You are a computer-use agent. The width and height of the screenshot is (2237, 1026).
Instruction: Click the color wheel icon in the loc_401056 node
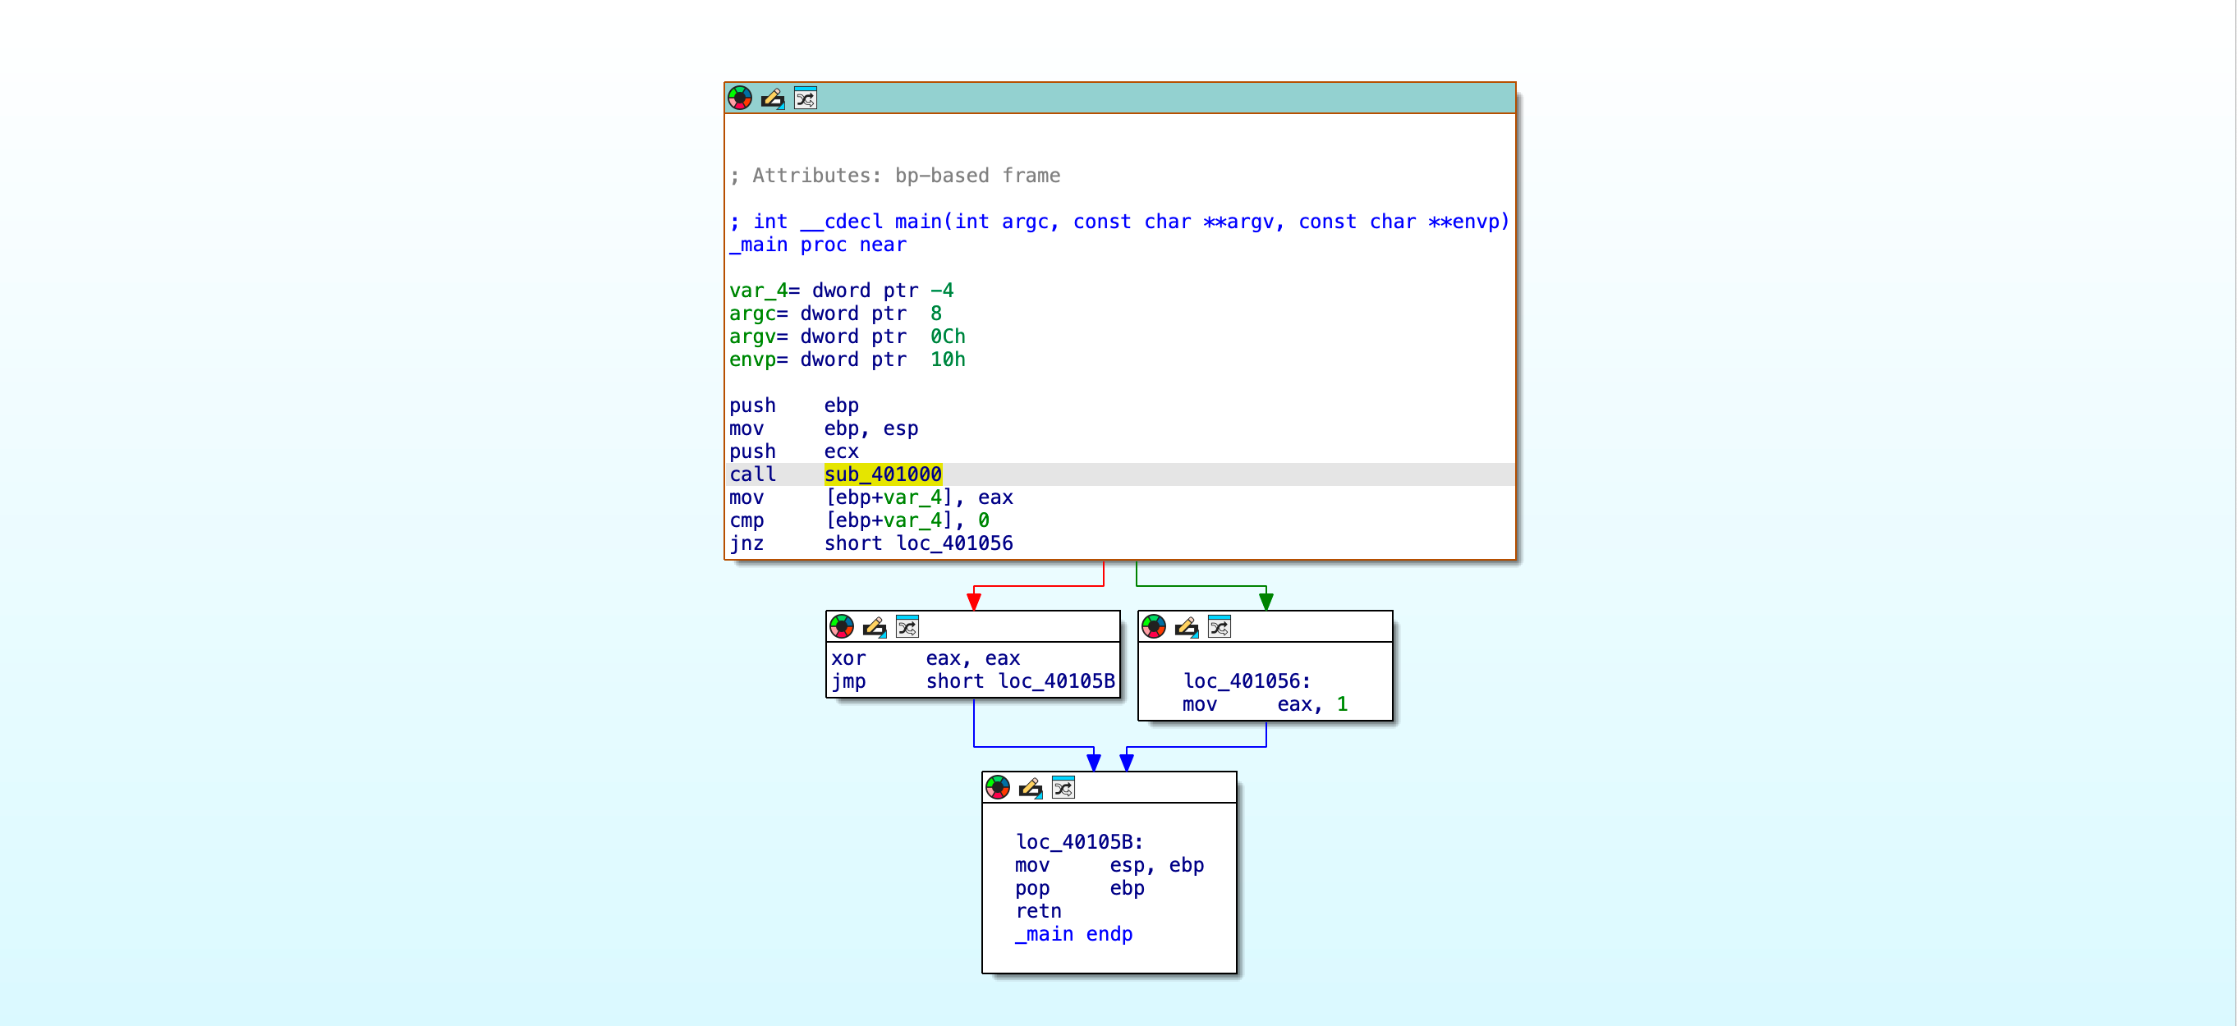1153,627
